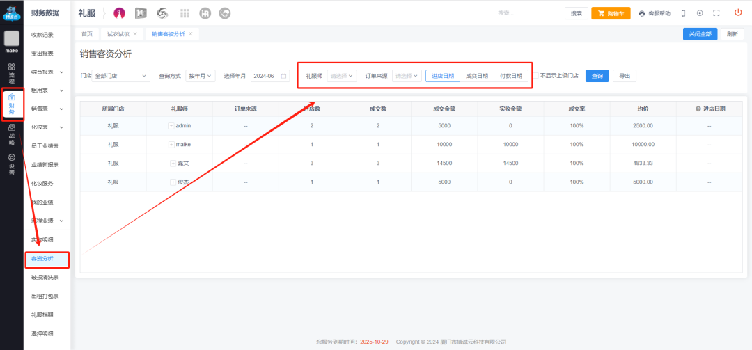Select the 付款日期 date type option

click(511, 76)
